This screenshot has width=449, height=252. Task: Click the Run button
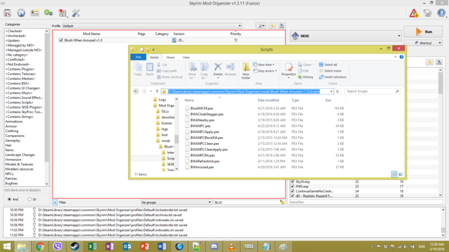(x=424, y=32)
